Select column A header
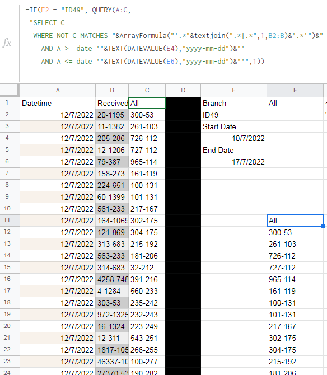Image resolution: width=327 pixels, height=375 pixels. tap(58, 91)
